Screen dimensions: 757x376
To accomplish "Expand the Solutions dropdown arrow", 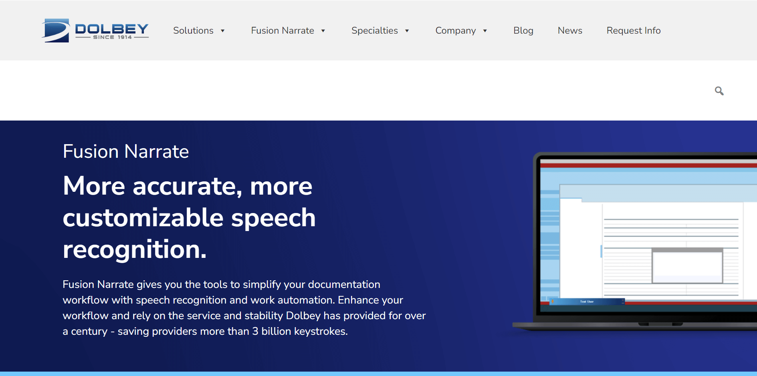I will point(223,31).
